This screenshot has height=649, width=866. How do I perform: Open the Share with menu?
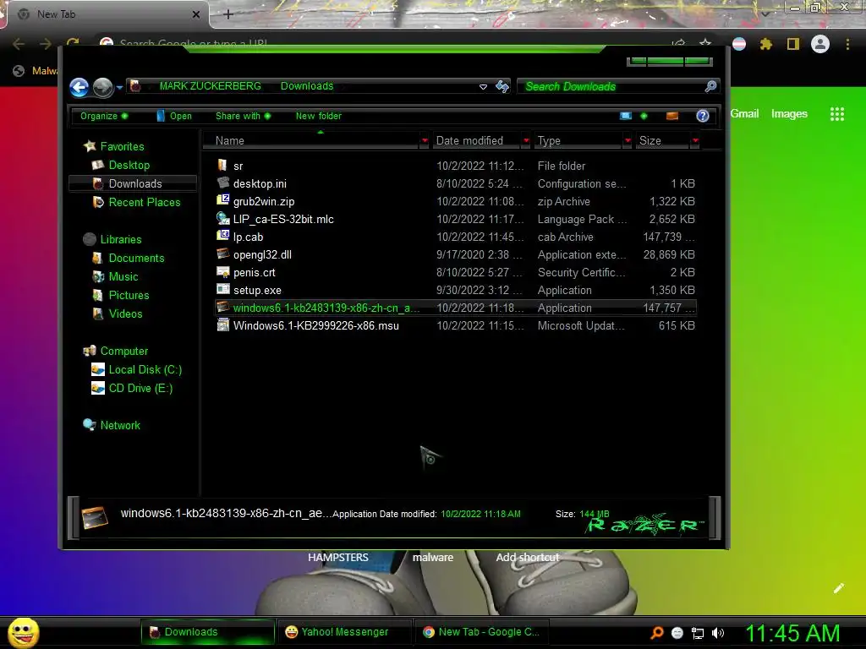243,116
